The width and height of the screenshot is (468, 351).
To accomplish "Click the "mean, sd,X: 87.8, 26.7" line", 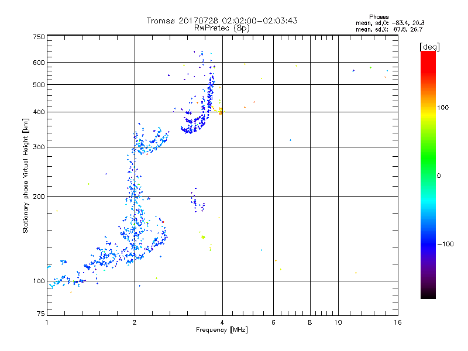I will coord(389,29).
